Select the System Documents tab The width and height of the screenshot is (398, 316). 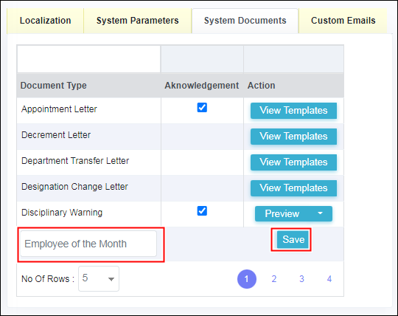245,21
